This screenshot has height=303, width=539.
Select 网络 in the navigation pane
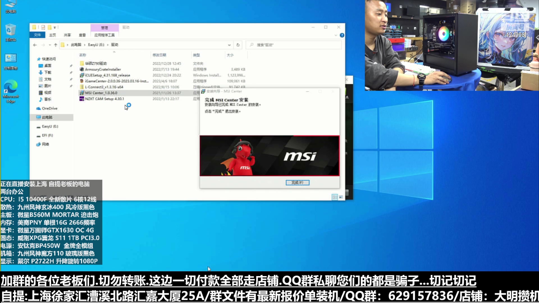tap(45, 144)
